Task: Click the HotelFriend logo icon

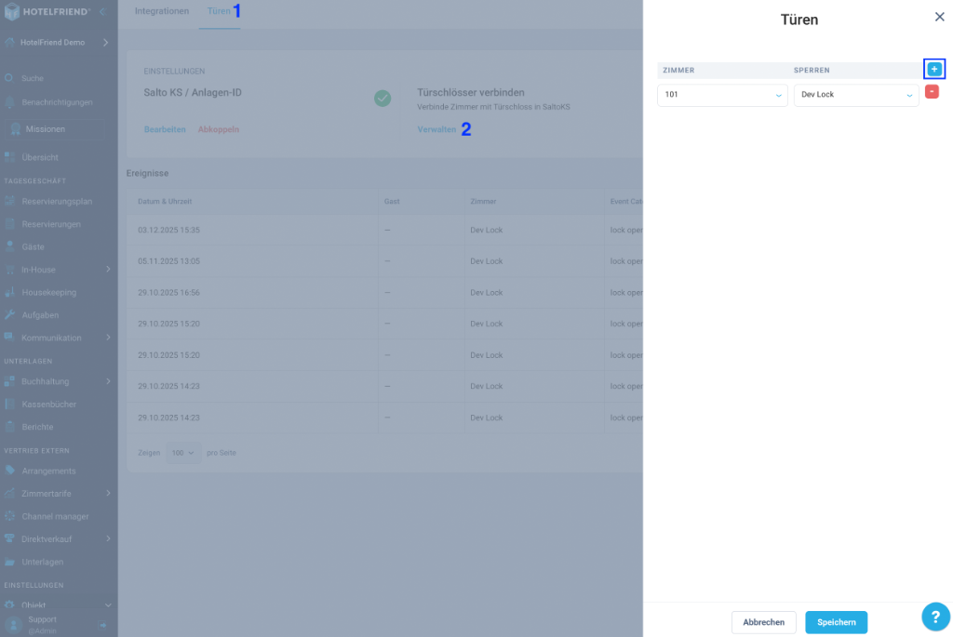Action: 11,11
